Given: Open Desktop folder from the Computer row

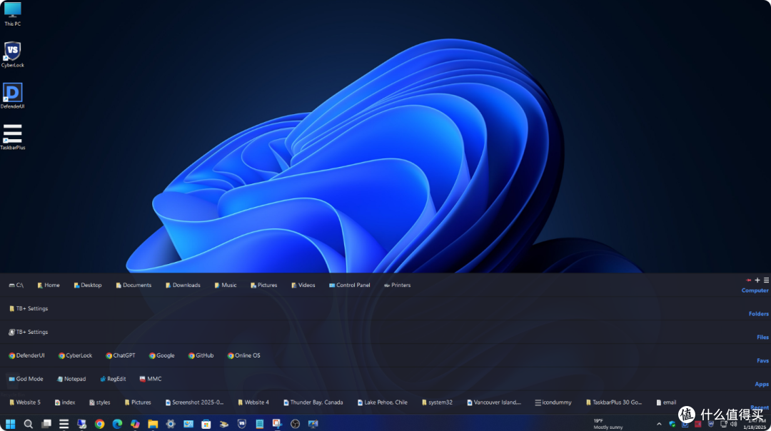Looking at the screenshot, I should pyautogui.click(x=88, y=285).
